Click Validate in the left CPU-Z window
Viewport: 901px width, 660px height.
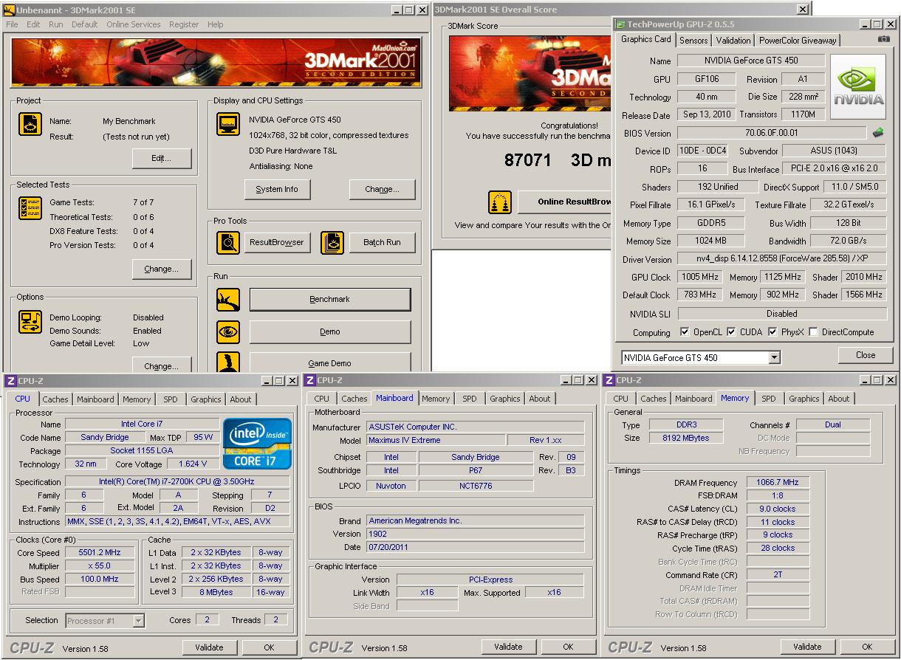209,647
